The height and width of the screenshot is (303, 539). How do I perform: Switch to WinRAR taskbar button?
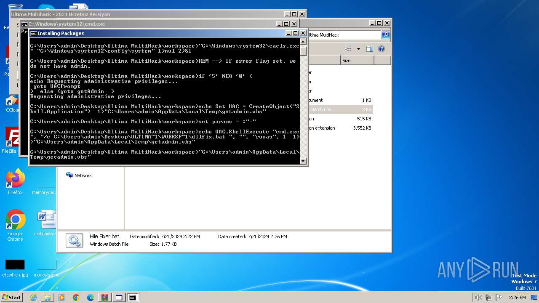[x=105, y=298]
